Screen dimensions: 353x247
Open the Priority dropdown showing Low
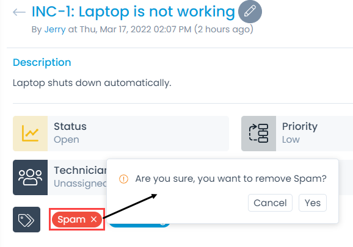tap(315, 134)
